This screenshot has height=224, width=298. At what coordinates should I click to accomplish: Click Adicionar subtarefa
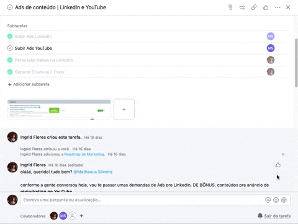pyautogui.click(x=29, y=84)
